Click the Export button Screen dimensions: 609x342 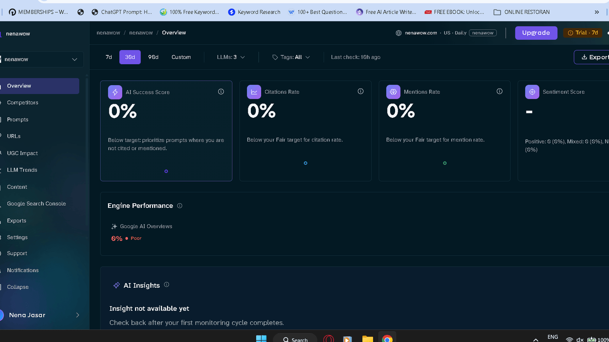tap(592, 57)
